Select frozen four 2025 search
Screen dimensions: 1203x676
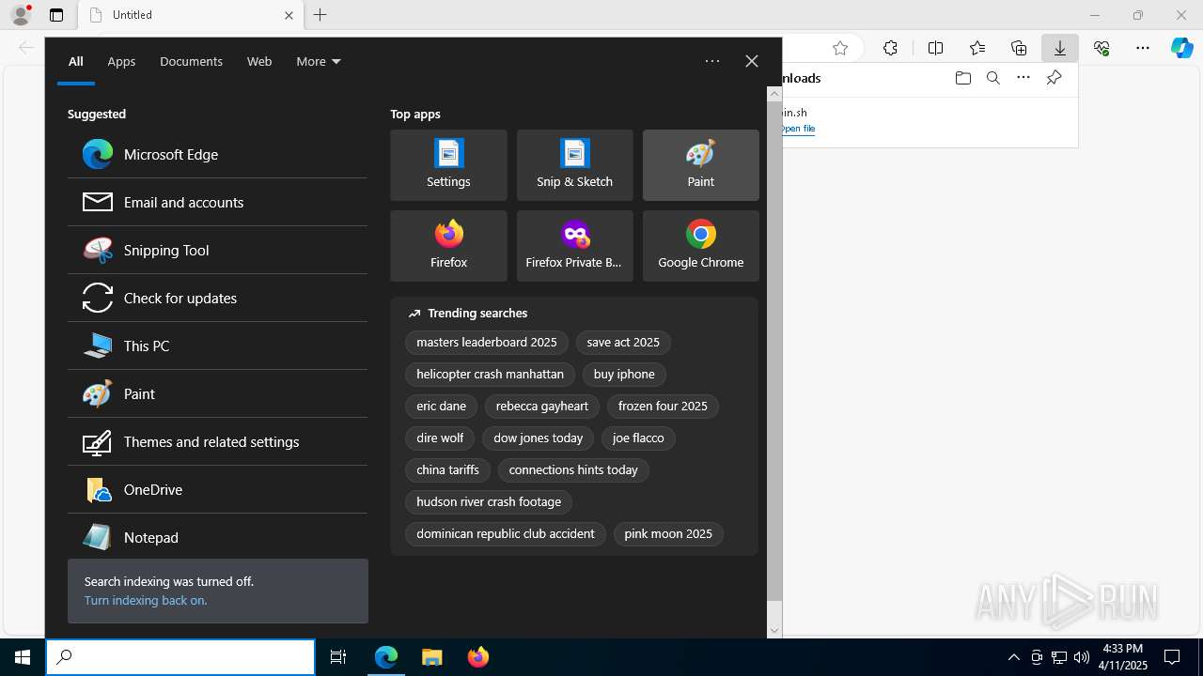[663, 407]
